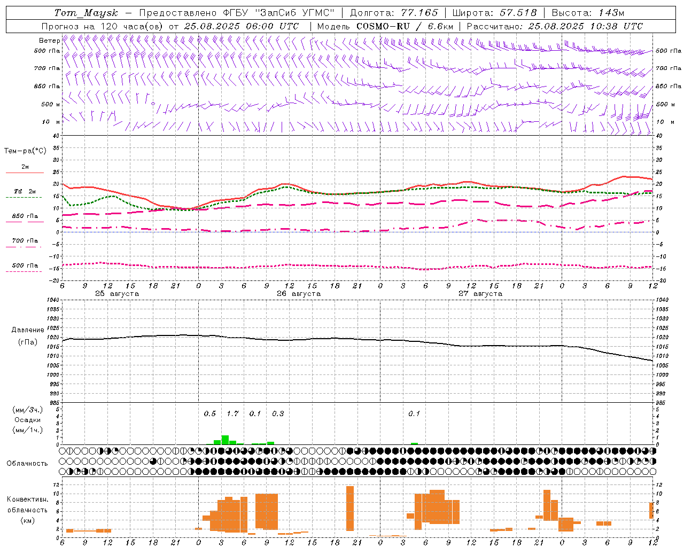Click the tallest green precipitation bar

click(x=225, y=440)
